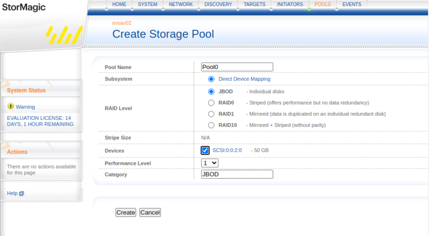429x236 pixels.
Task: Choose the RAID1 mirrored option
Action: click(x=211, y=114)
